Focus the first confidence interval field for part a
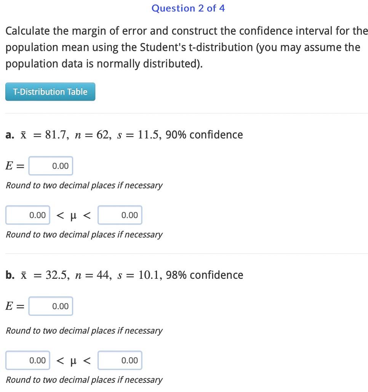368x392 pixels. tap(28, 215)
